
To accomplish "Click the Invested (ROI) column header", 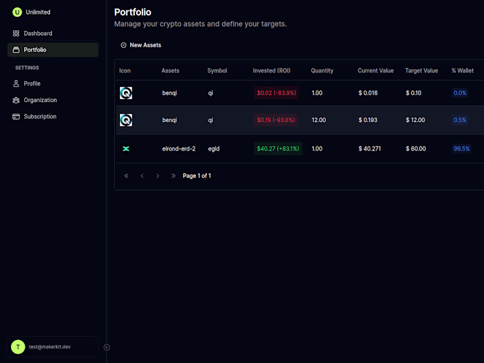I will (272, 71).
